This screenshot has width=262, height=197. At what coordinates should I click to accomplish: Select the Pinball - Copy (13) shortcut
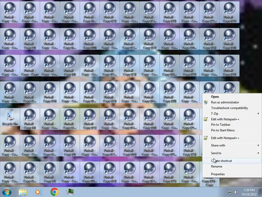[110, 92]
